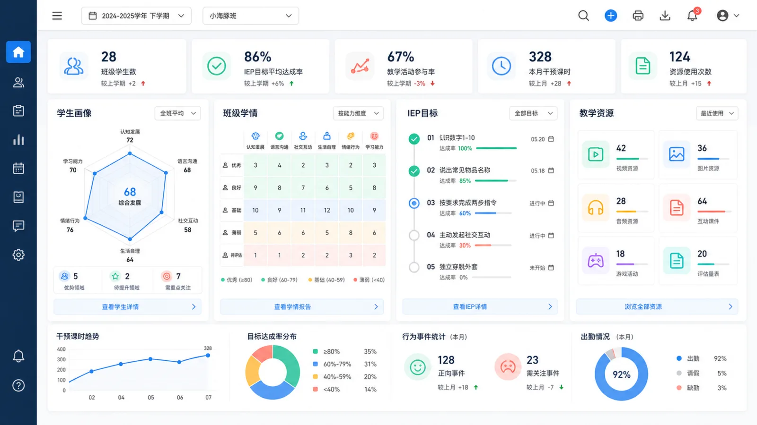The height and width of the screenshot is (425, 757).
Task: Click the blue add plus button
Action: click(x=611, y=16)
